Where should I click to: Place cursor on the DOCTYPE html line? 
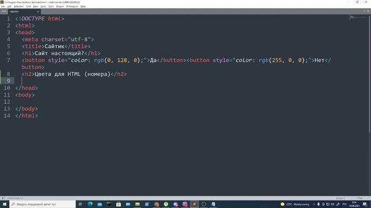click(x=39, y=18)
